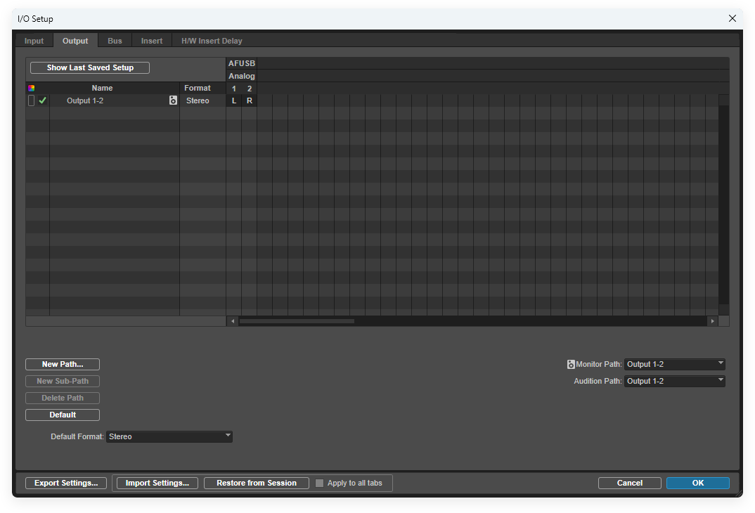Image resolution: width=755 pixels, height=513 pixels.
Task: Open the Audition Path dropdown
Action: pos(674,381)
